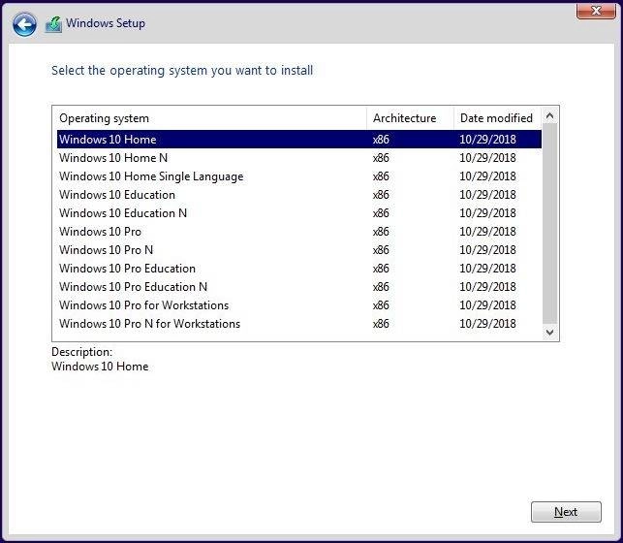This screenshot has width=623, height=543.
Task: Click date in Windows 10 Home Single Language row
Action: (x=487, y=176)
